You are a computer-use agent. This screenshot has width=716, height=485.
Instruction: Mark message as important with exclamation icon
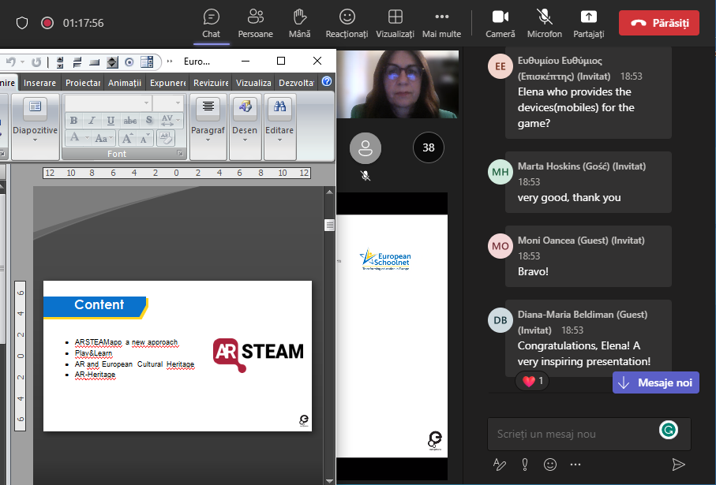pos(524,464)
